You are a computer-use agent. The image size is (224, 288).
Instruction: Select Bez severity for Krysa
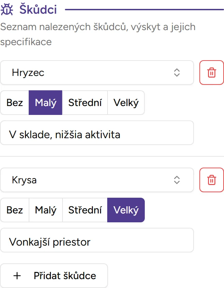coord(14,210)
